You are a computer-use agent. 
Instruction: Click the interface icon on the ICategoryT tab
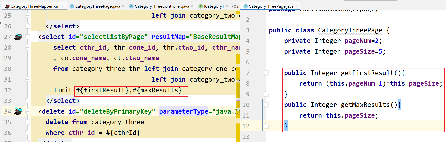click(x=201, y=6)
